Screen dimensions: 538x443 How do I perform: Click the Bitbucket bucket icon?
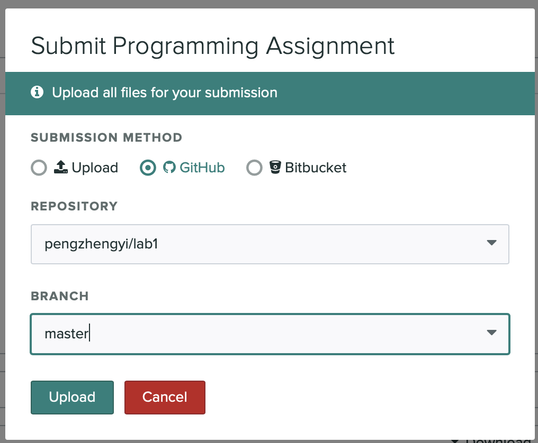pyautogui.click(x=274, y=168)
